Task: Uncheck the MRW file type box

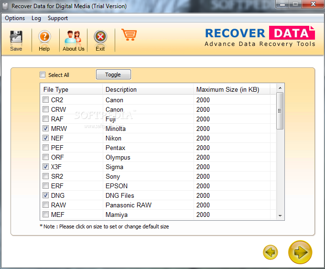Action: (x=45, y=128)
